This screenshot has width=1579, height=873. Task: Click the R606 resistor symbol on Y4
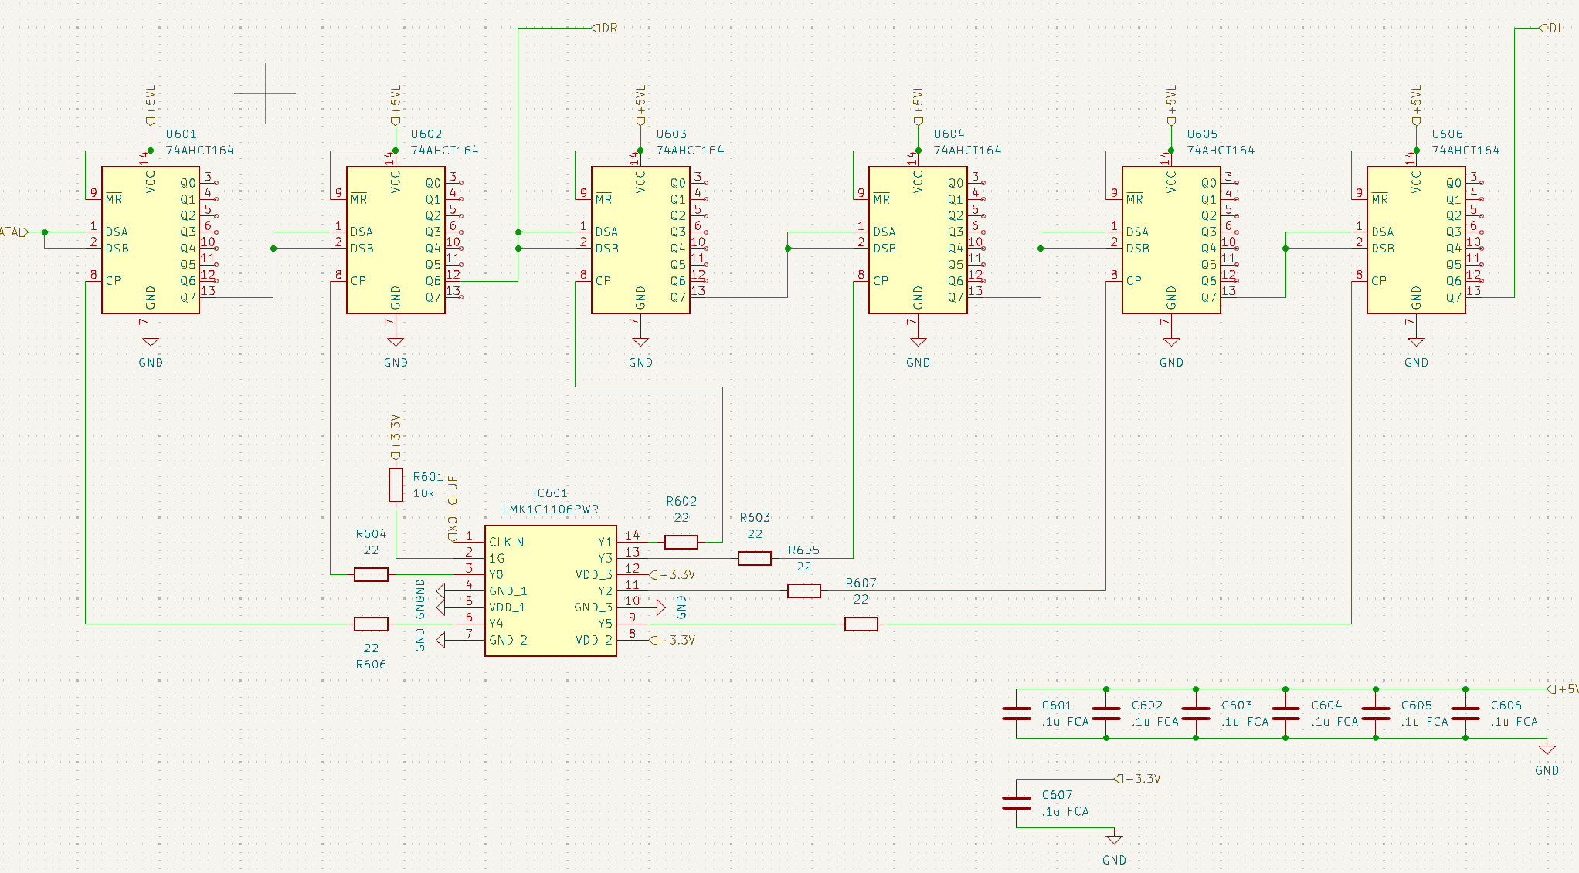[371, 624]
